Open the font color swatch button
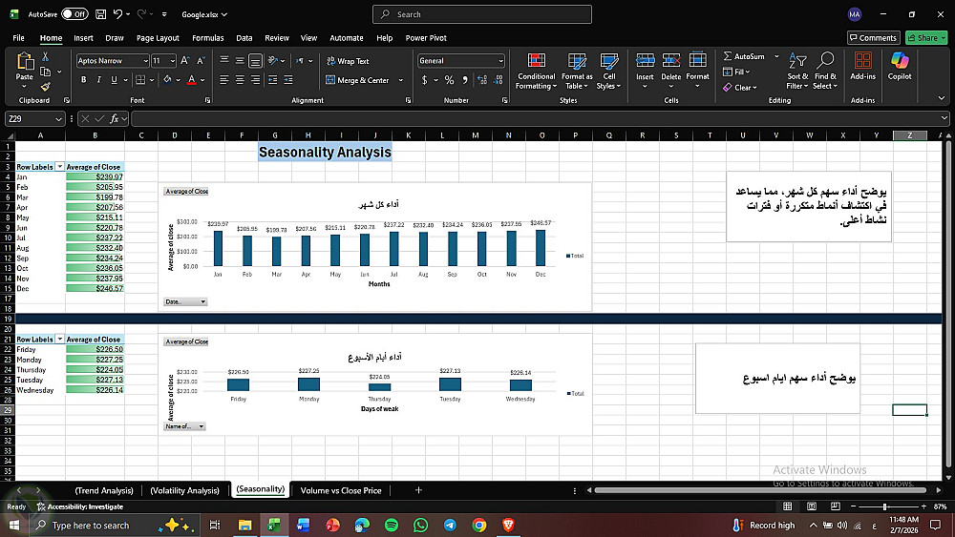The height and width of the screenshot is (537, 955). [191, 80]
